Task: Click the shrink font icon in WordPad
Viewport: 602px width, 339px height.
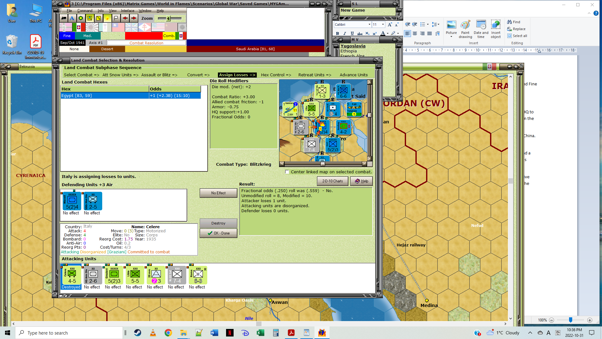Action: point(397,24)
